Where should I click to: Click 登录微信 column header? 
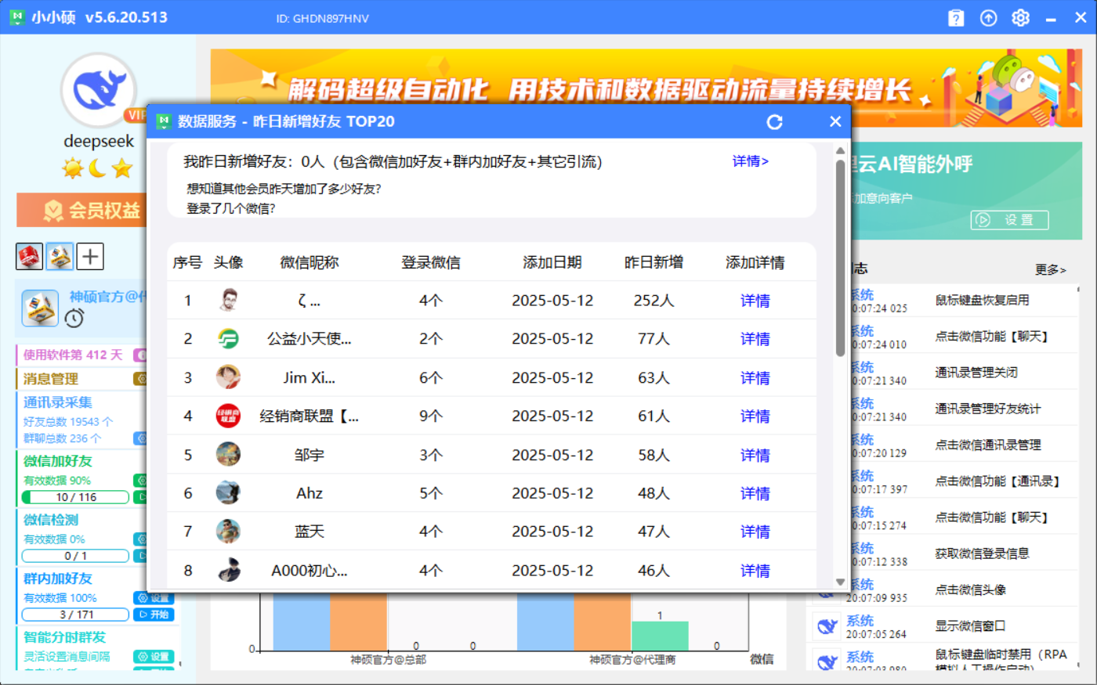[x=431, y=262]
